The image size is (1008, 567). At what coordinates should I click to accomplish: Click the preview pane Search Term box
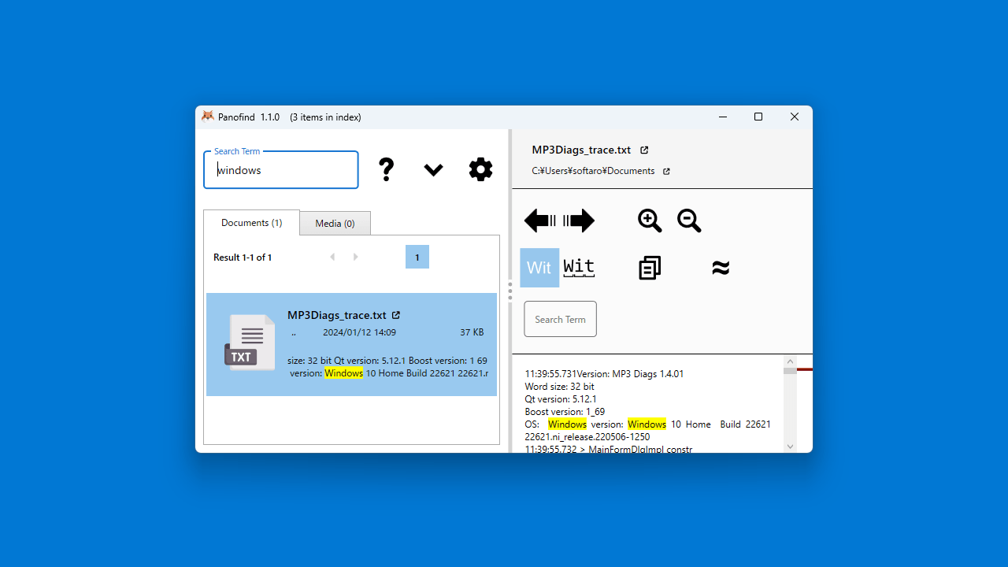561,319
